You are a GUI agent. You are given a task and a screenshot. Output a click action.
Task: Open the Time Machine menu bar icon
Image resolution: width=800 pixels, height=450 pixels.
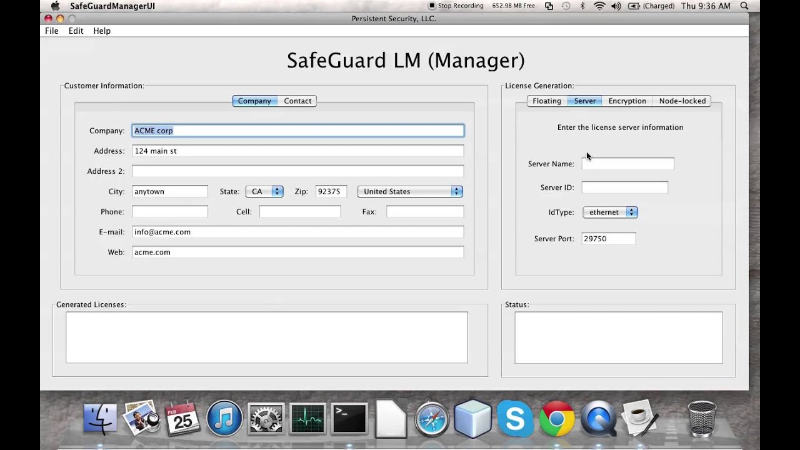coord(566,6)
